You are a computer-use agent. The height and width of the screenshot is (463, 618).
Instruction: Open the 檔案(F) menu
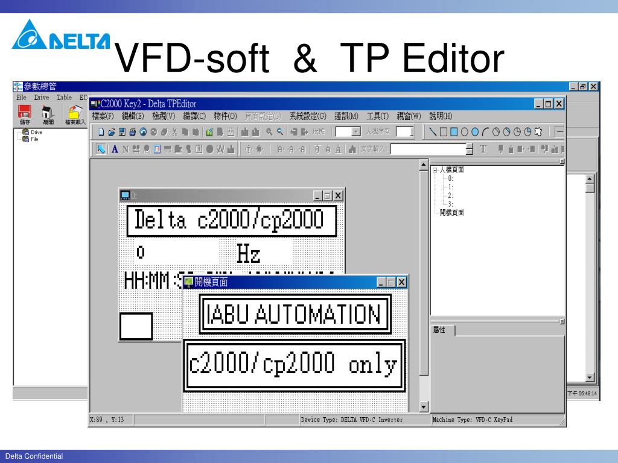(103, 116)
